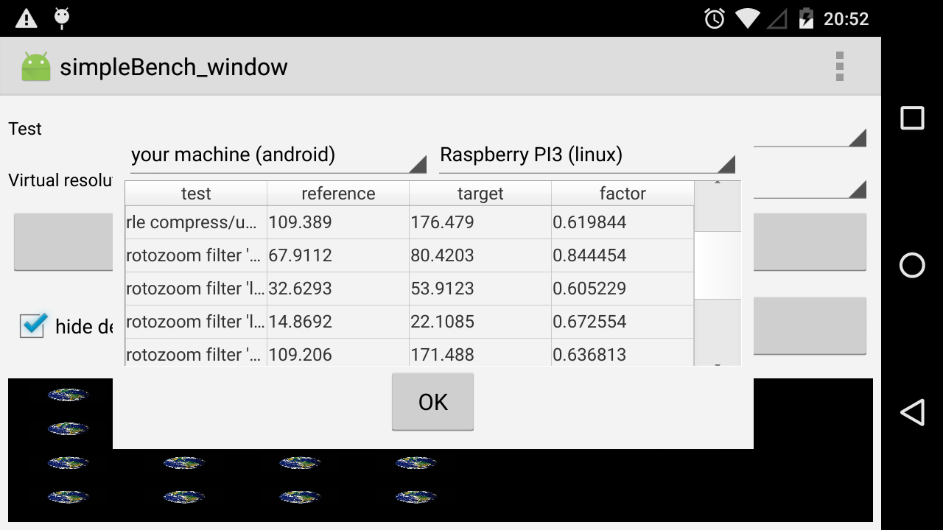Select target value 53.9123
This screenshot has width=943, height=530.
tap(480, 289)
